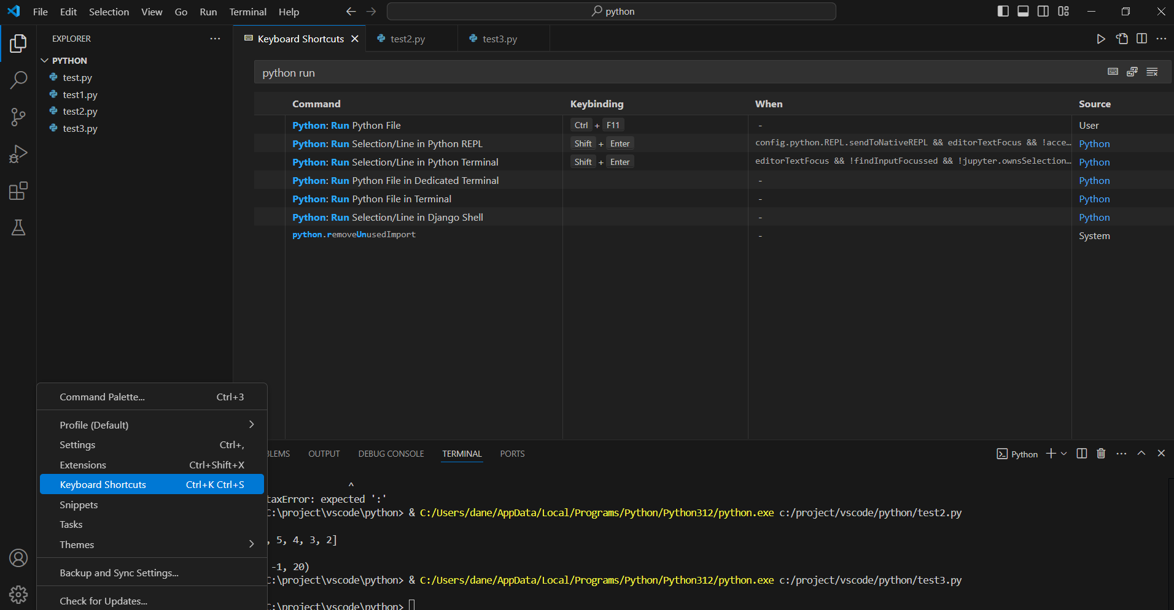Click the title bar command center search
This screenshot has height=610, width=1174.
click(612, 12)
